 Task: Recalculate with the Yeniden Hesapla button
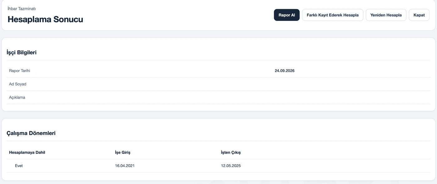point(386,15)
